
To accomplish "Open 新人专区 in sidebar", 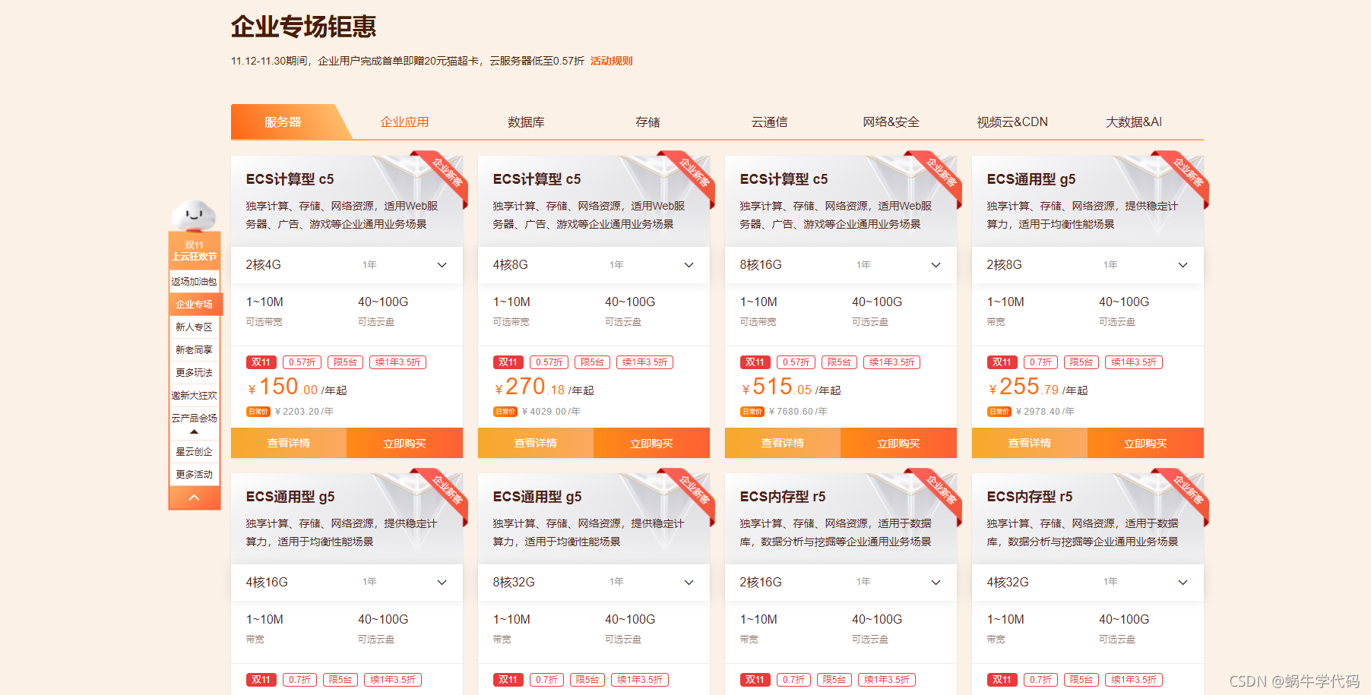I will [x=195, y=327].
